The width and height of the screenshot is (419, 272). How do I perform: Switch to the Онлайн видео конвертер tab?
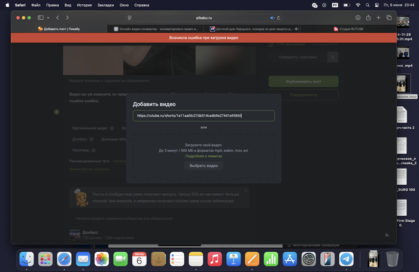click(x=159, y=29)
